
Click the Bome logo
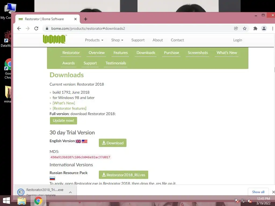(55, 39)
